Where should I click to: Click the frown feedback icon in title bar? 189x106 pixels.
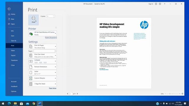[160, 4]
